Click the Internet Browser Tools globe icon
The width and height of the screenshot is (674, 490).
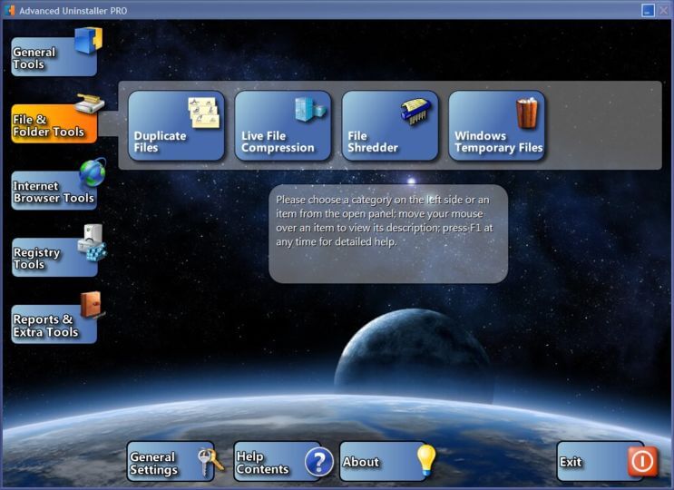pos(93,172)
